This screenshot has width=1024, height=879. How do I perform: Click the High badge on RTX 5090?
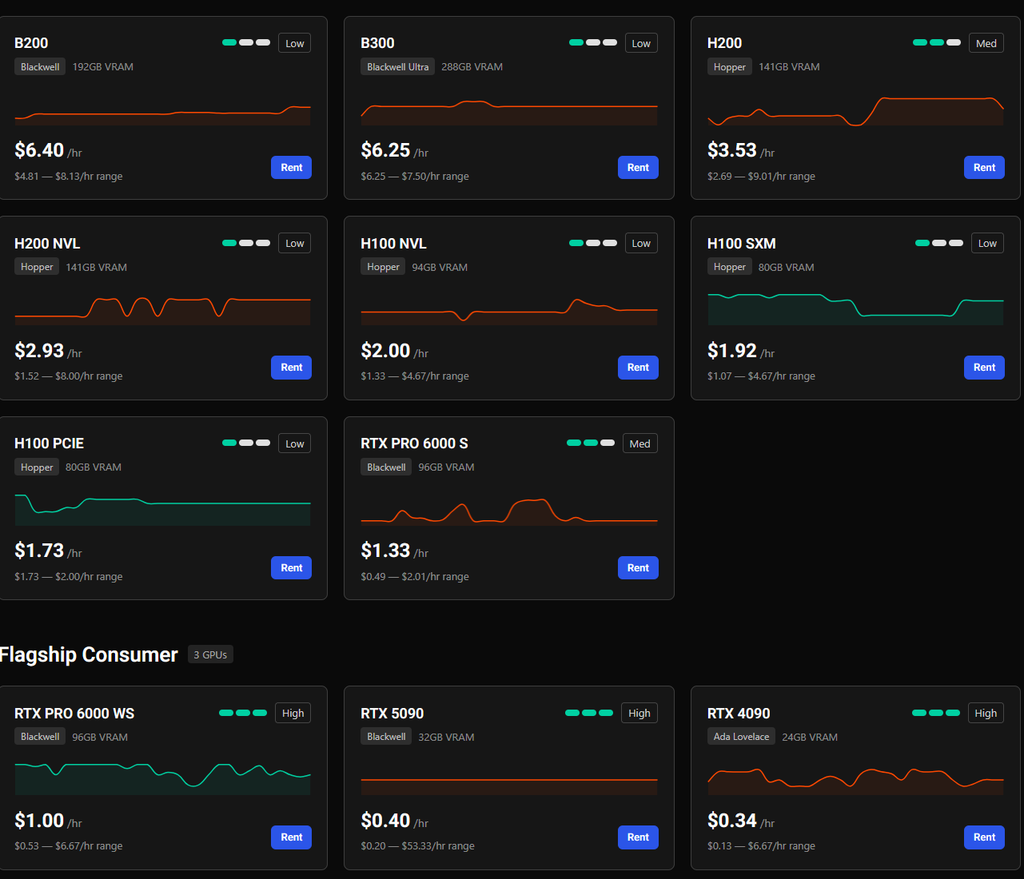pyautogui.click(x=640, y=713)
